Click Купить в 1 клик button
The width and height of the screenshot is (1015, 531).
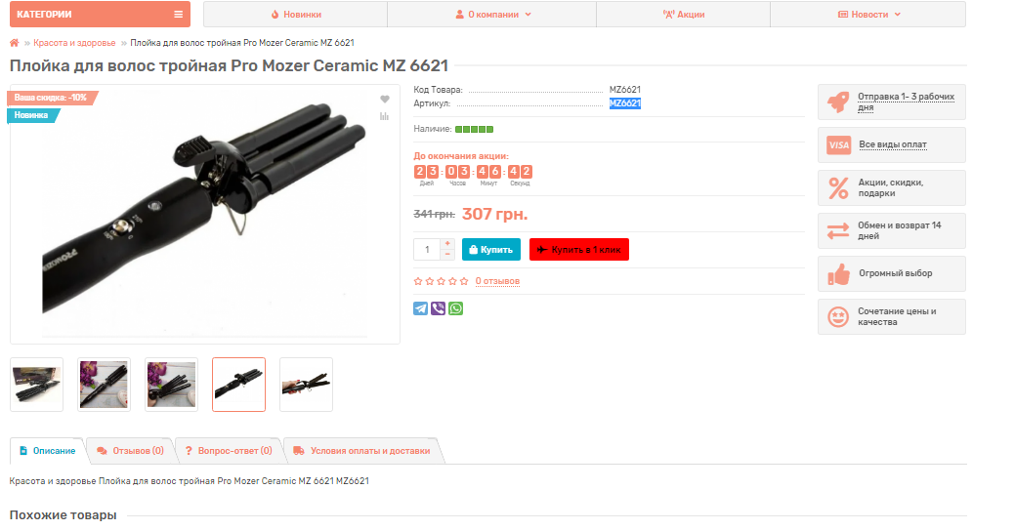pyautogui.click(x=579, y=250)
